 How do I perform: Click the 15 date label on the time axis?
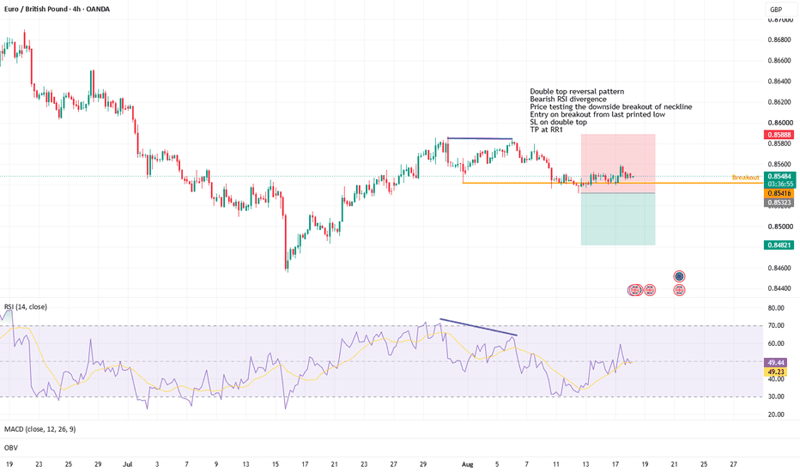(x=276, y=464)
